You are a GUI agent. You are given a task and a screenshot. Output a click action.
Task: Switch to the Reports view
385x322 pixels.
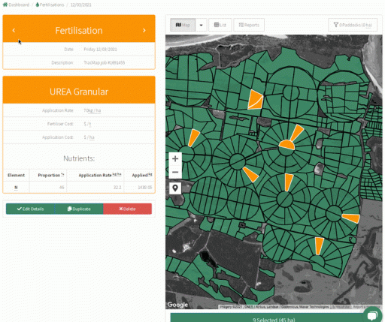249,25
